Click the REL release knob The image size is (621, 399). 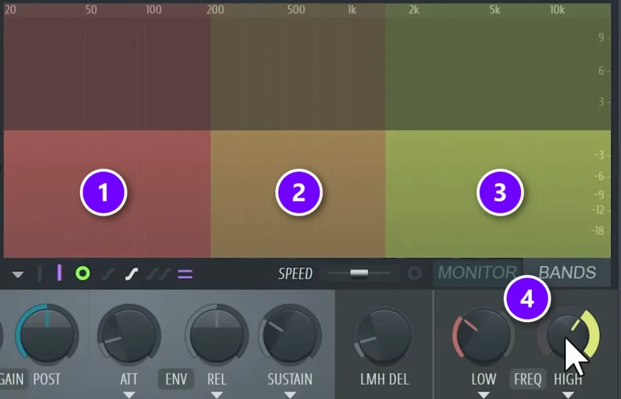click(x=217, y=335)
